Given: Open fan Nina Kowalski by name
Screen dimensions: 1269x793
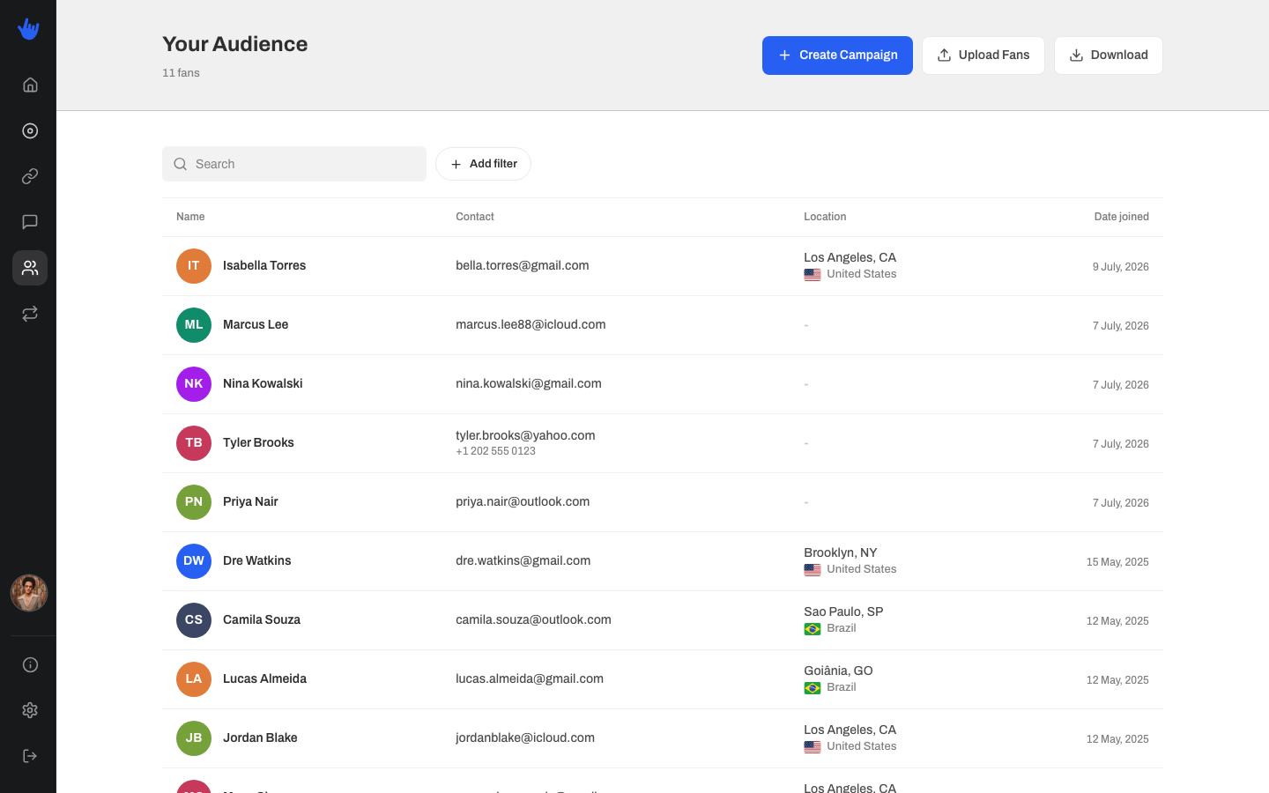Looking at the screenshot, I should click(x=263, y=384).
